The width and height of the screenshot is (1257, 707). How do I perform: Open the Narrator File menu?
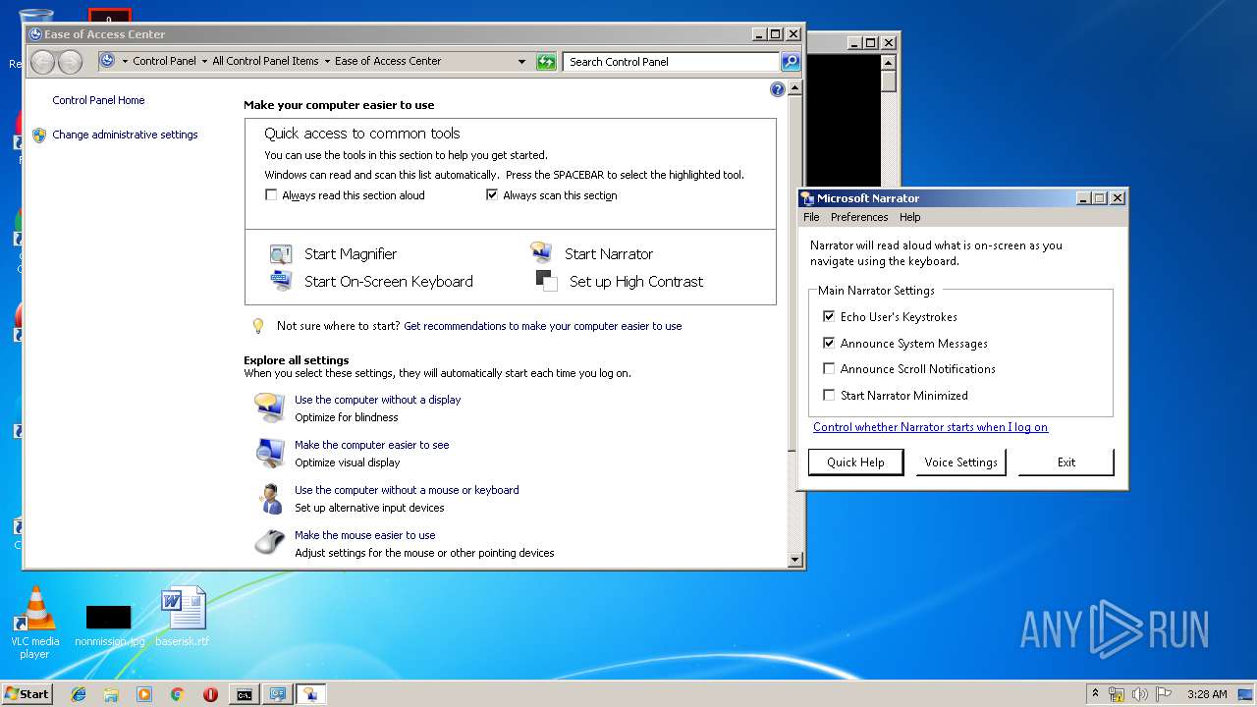click(811, 217)
